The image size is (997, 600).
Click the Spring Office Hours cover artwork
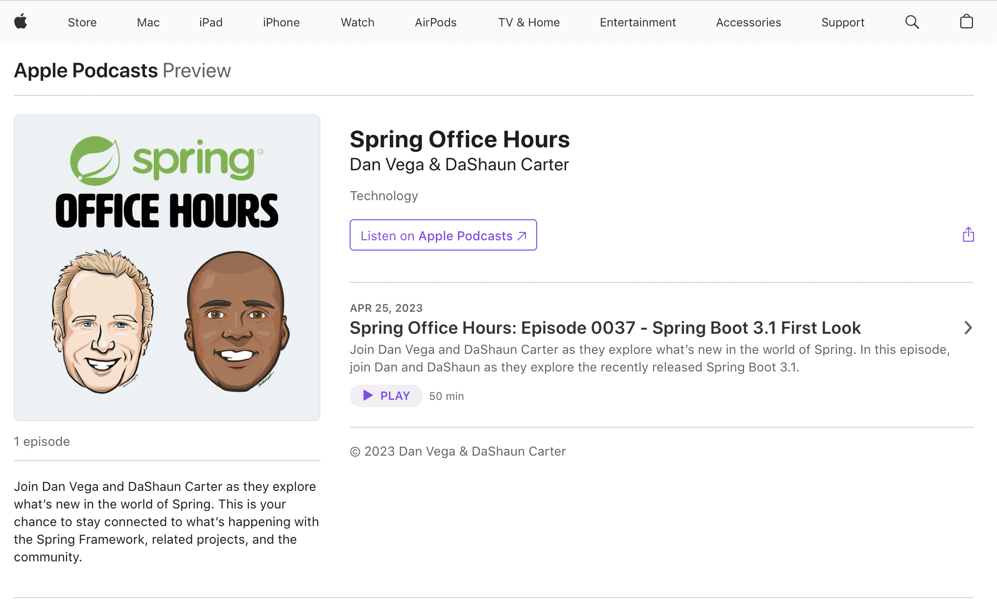[x=167, y=268]
